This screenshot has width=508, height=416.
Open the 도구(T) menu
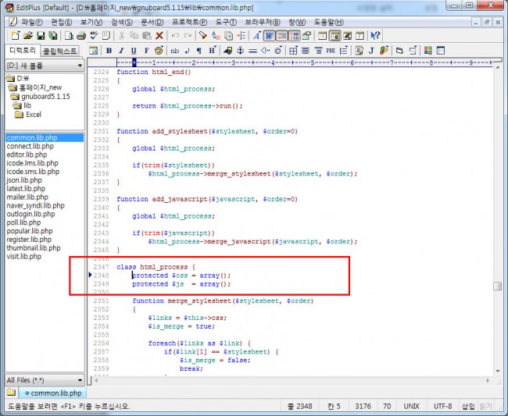pyautogui.click(x=226, y=23)
